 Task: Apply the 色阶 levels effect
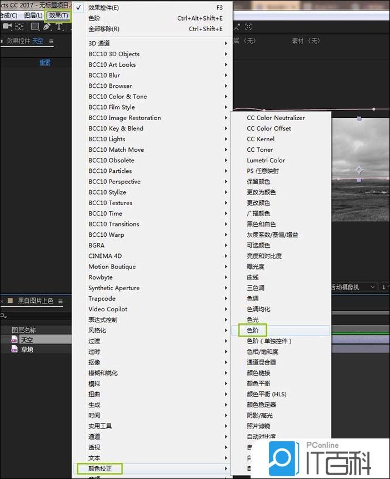click(281, 330)
